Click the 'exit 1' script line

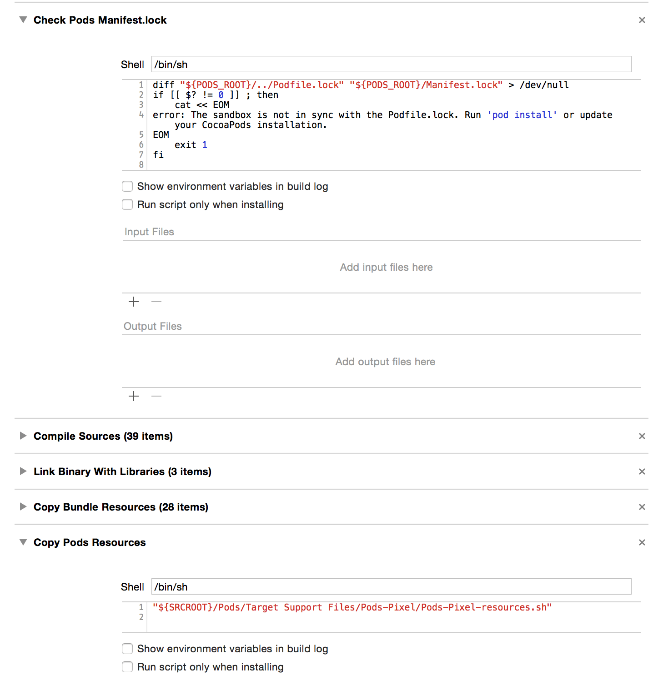pyautogui.click(x=191, y=145)
